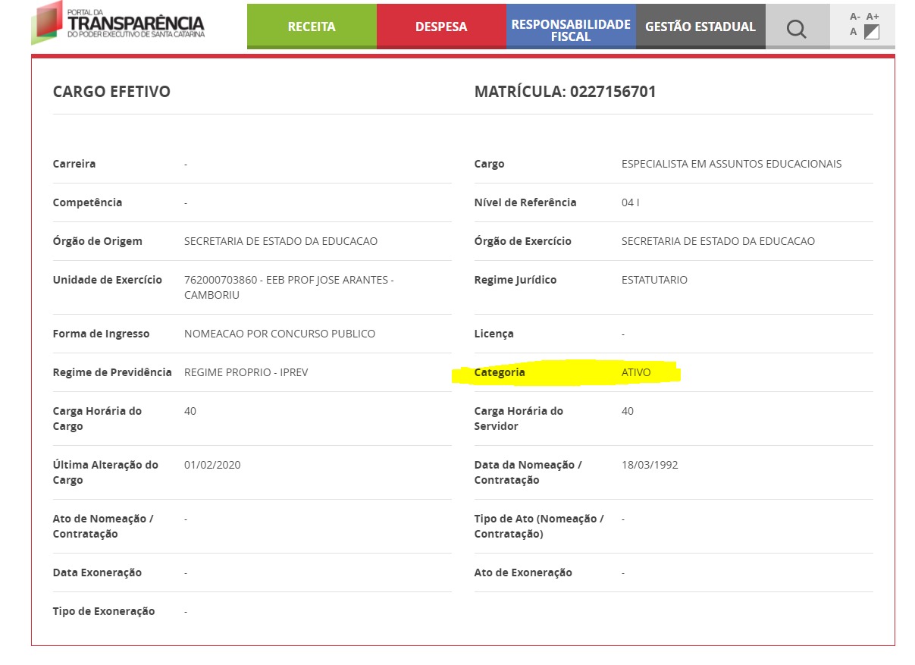Image resolution: width=915 pixels, height=665 pixels.
Task: Open the DESPESA menu
Action: click(x=441, y=27)
